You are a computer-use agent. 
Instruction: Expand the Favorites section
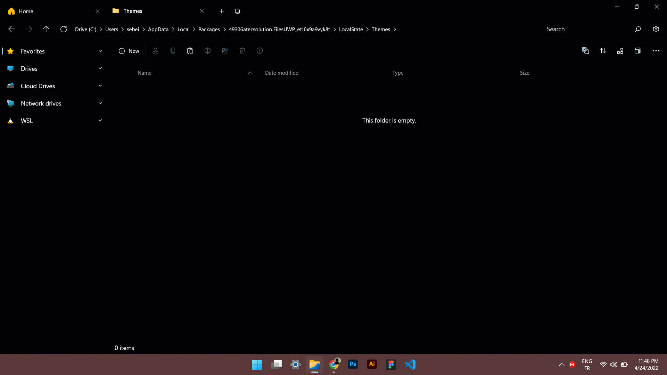click(x=100, y=51)
